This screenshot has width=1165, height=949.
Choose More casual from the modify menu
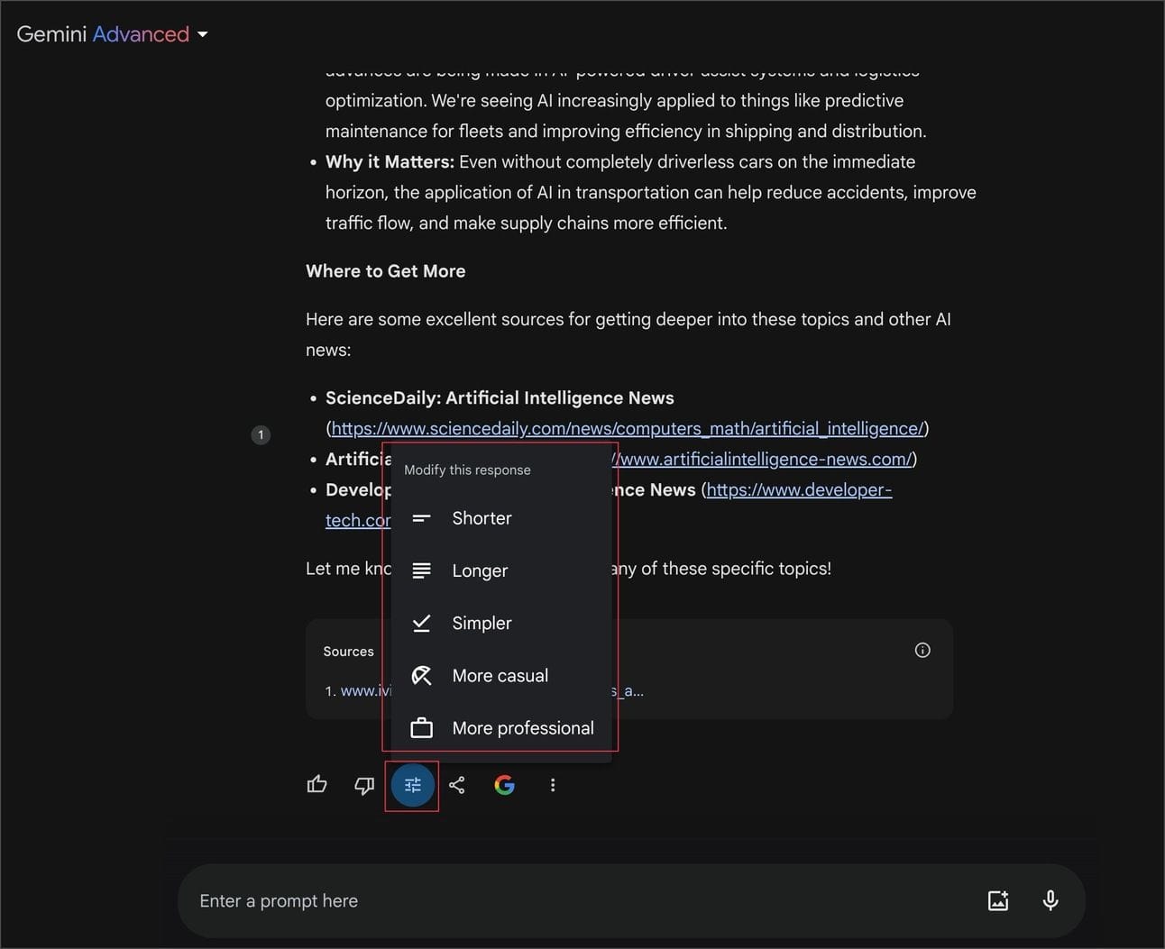click(x=501, y=675)
